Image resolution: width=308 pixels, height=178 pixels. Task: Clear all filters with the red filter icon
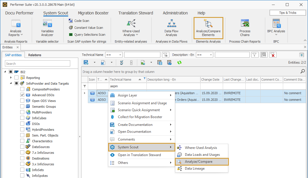click(x=273, y=54)
